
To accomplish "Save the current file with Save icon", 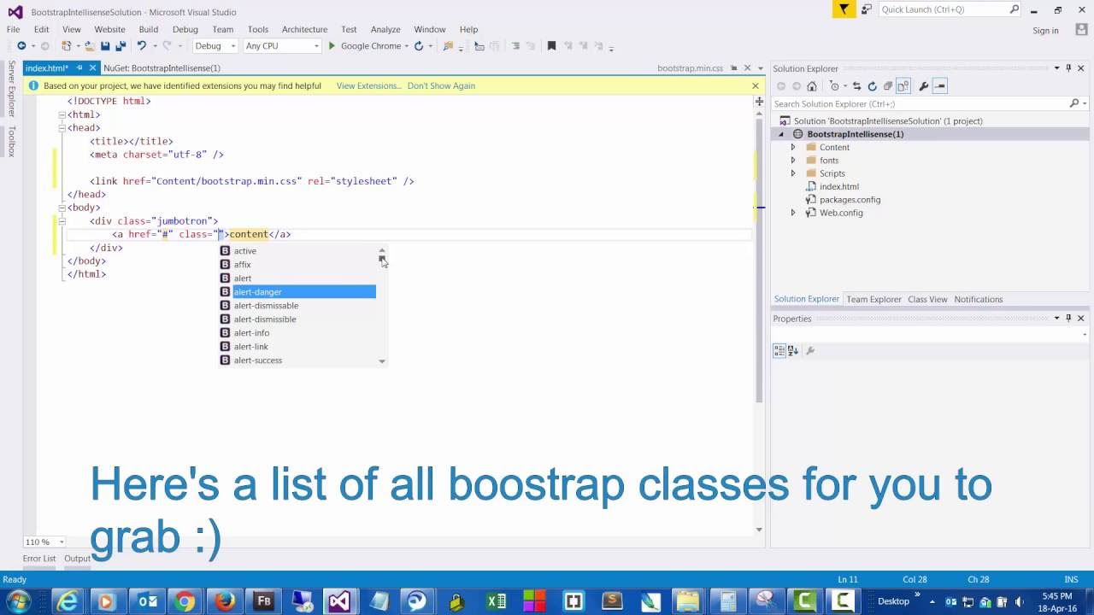I will 105,46.
